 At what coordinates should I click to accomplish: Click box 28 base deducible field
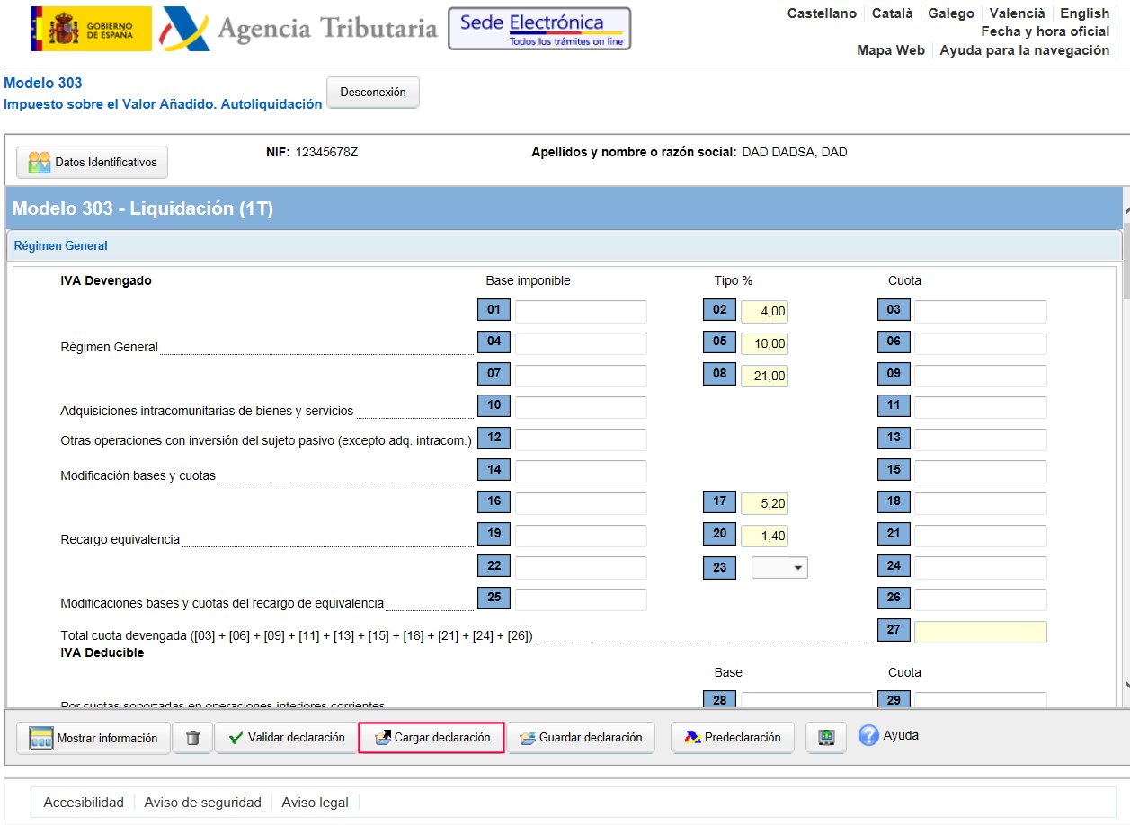806,701
